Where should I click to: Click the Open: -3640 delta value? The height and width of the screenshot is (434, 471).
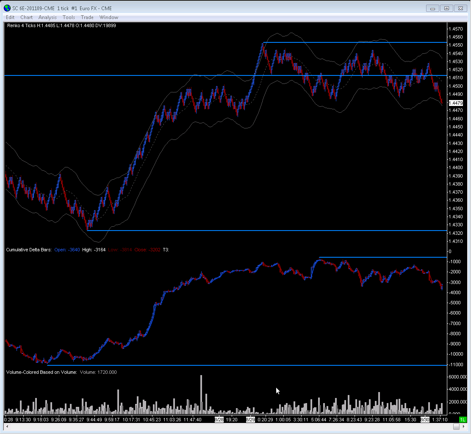click(67, 250)
